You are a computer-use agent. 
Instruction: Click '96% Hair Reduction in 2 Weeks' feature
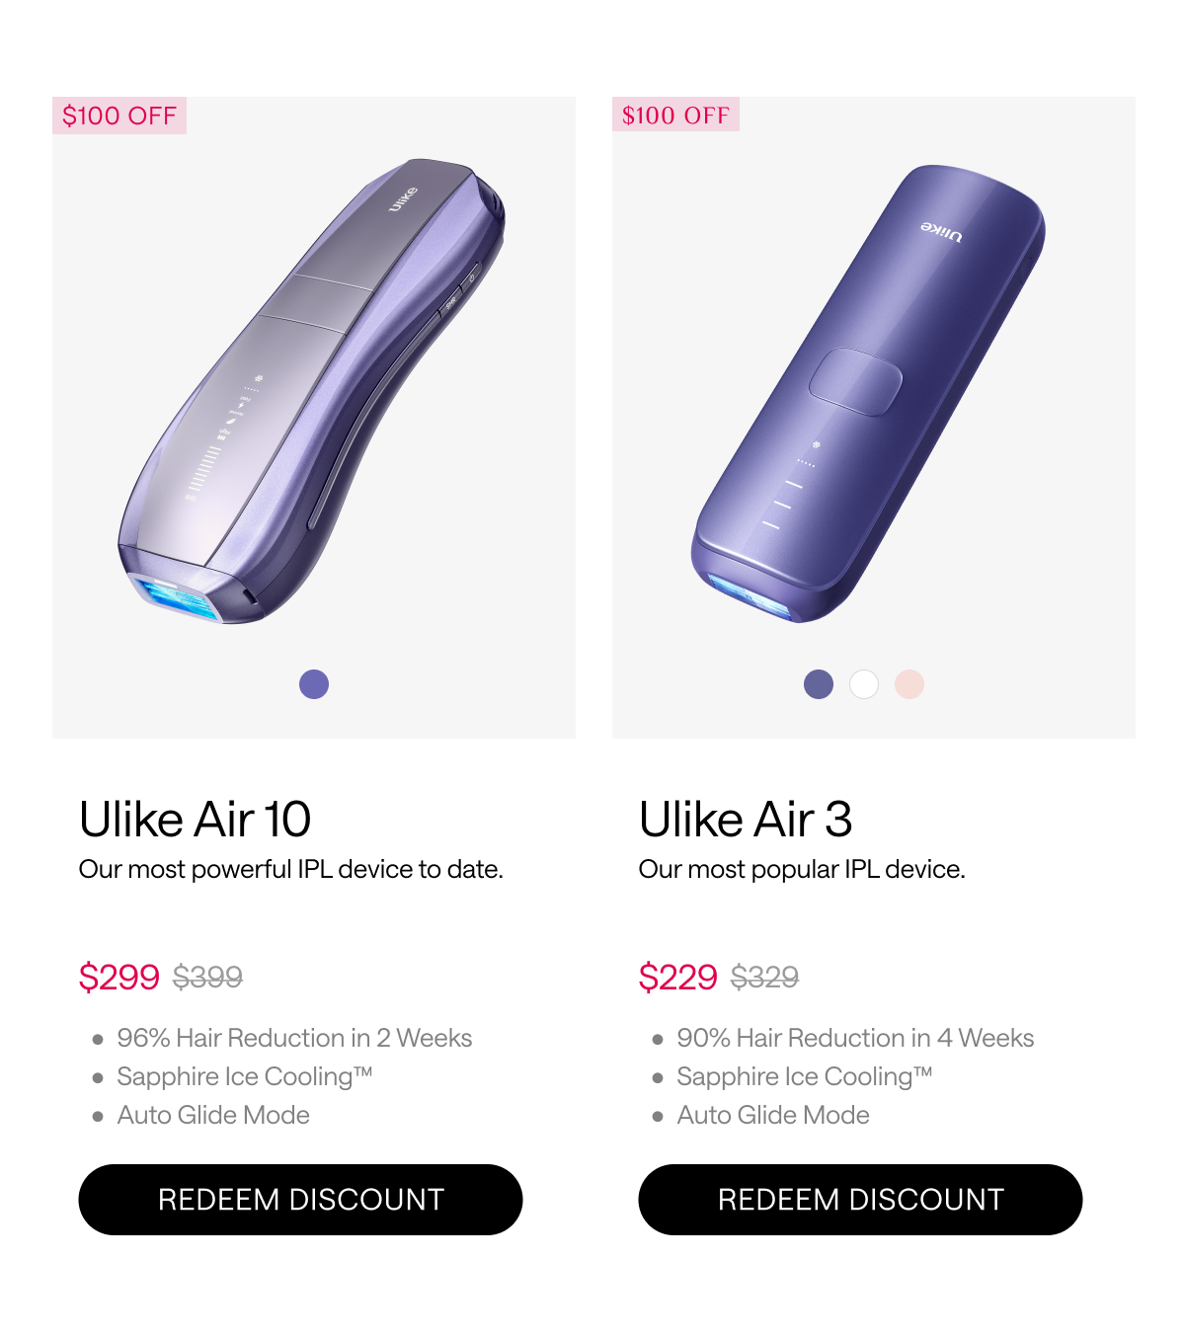tap(294, 1038)
